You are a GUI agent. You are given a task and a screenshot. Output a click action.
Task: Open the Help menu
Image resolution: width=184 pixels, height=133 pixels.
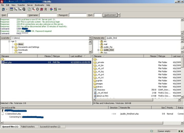[48, 5]
